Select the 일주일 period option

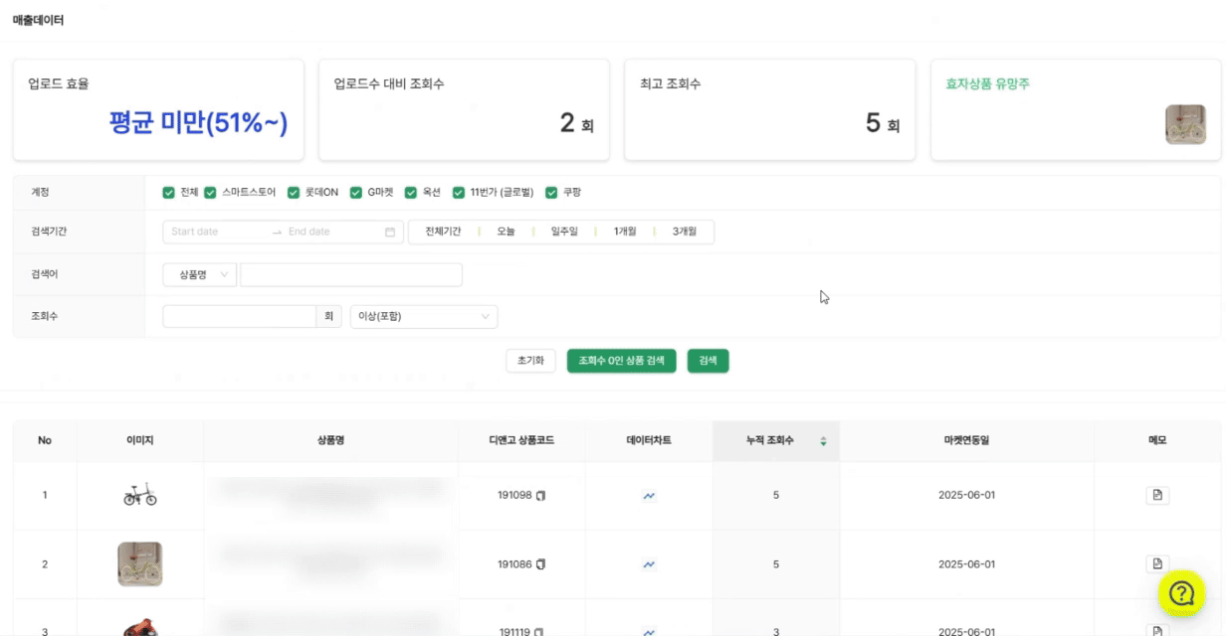[564, 232]
